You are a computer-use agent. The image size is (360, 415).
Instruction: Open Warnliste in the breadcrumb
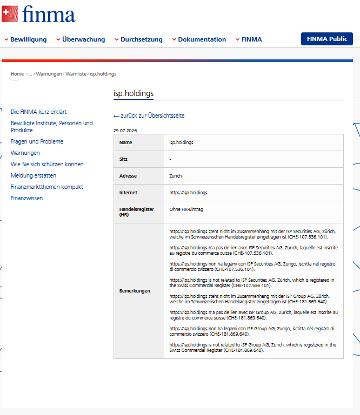tap(76, 74)
